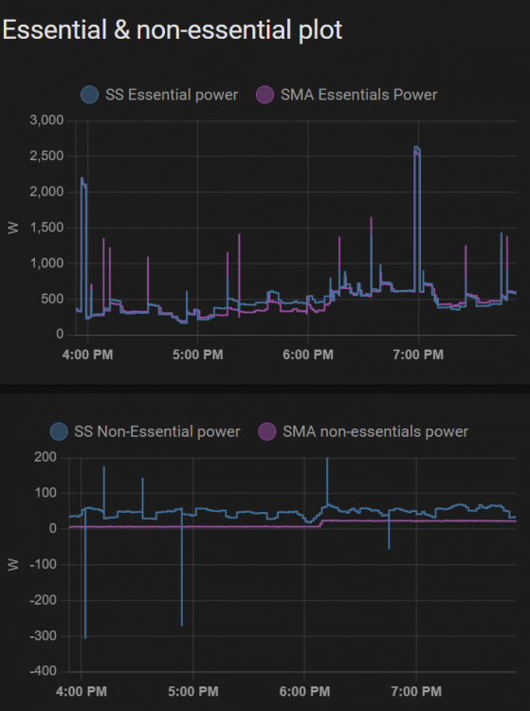Image resolution: width=530 pixels, height=711 pixels.
Task: Toggle the SS Non-Essential power legend circle
Action: click(59, 431)
